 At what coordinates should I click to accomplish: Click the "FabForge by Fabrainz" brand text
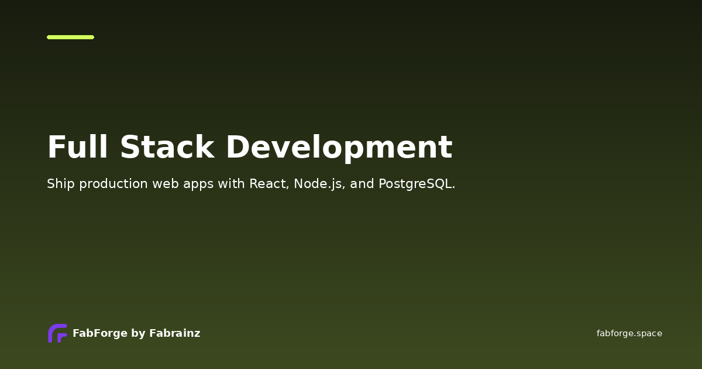coord(136,333)
